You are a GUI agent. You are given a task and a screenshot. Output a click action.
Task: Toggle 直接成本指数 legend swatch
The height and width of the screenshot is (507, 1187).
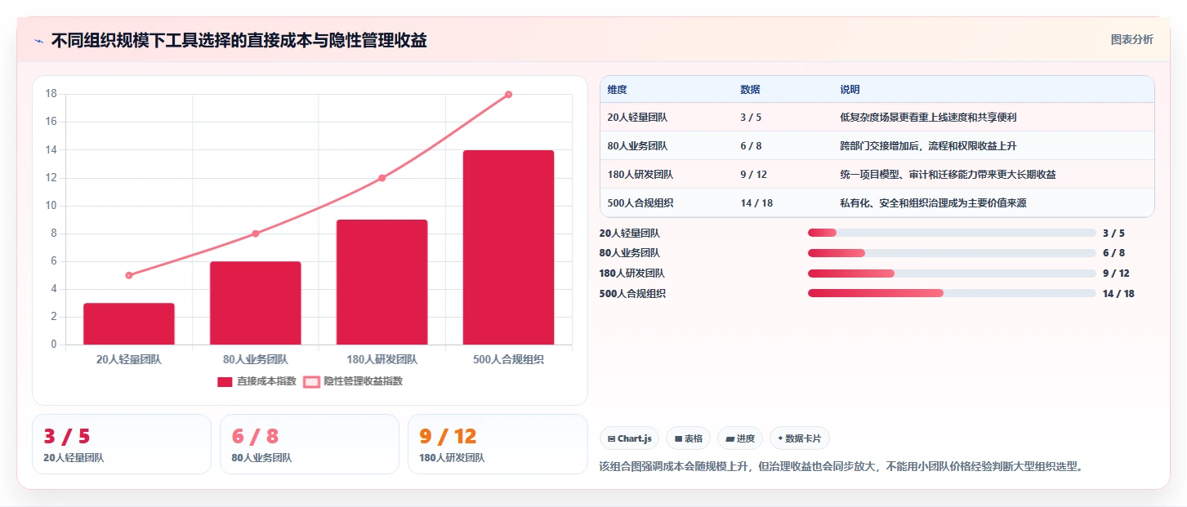[225, 381]
